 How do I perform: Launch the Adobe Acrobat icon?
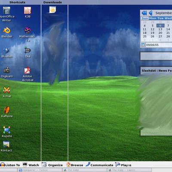[28, 70]
